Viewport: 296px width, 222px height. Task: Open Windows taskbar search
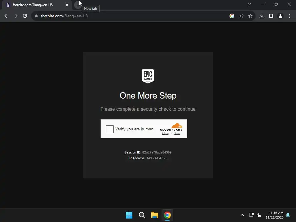coord(142,215)
